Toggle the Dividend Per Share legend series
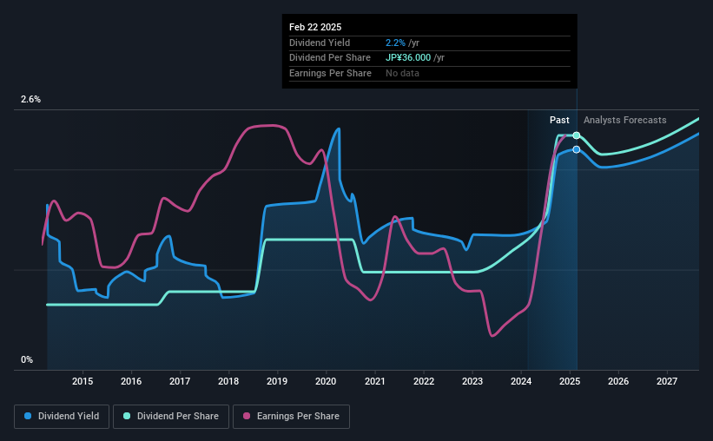The image size is (713, 441). pos(171,417)
